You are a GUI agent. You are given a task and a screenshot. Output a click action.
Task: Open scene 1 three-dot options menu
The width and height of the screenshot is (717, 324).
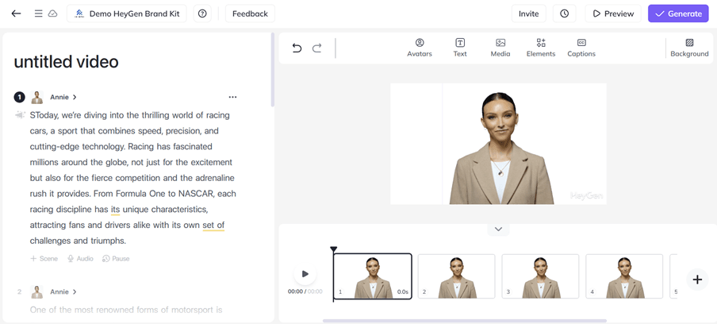pos(232,97)
